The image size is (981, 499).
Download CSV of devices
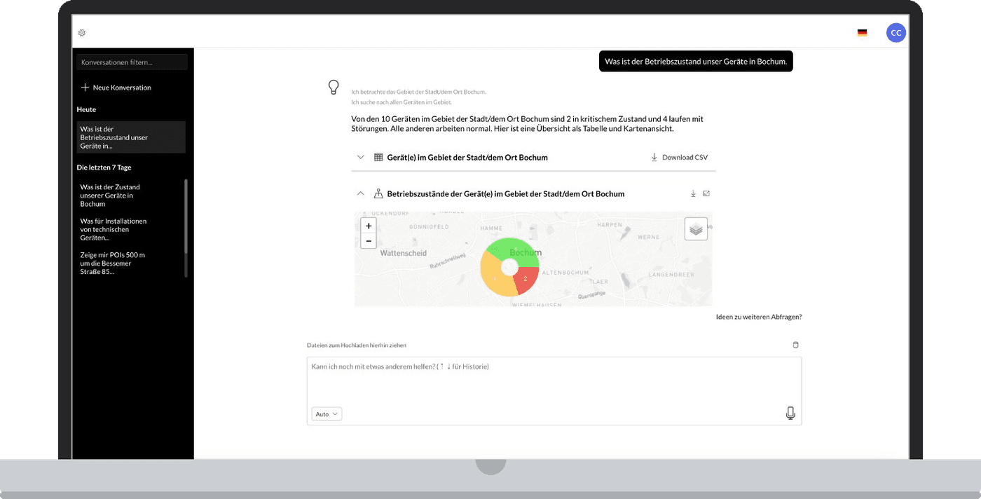(x=679, y=158)
